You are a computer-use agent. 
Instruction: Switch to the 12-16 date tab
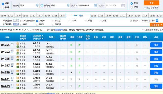point(62,16)
